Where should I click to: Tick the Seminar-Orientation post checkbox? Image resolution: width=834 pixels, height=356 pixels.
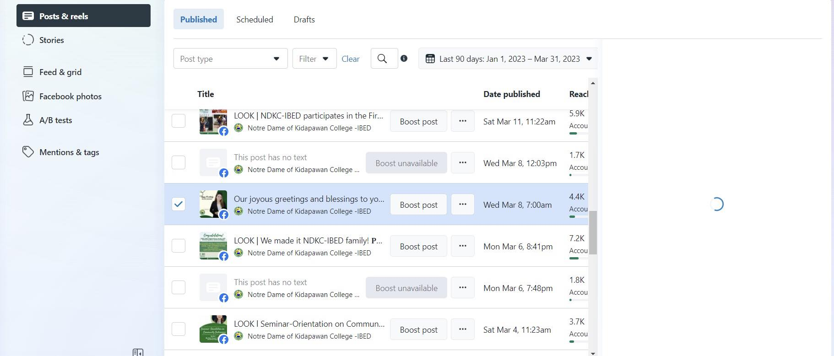[179, 329]
